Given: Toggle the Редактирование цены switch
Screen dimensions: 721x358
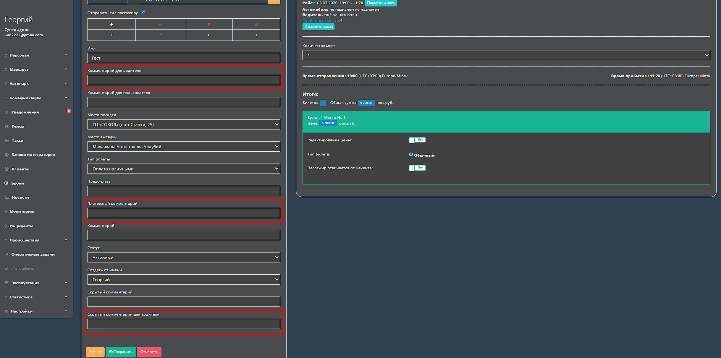Looking at the screenshot, I should pos(417,140).
